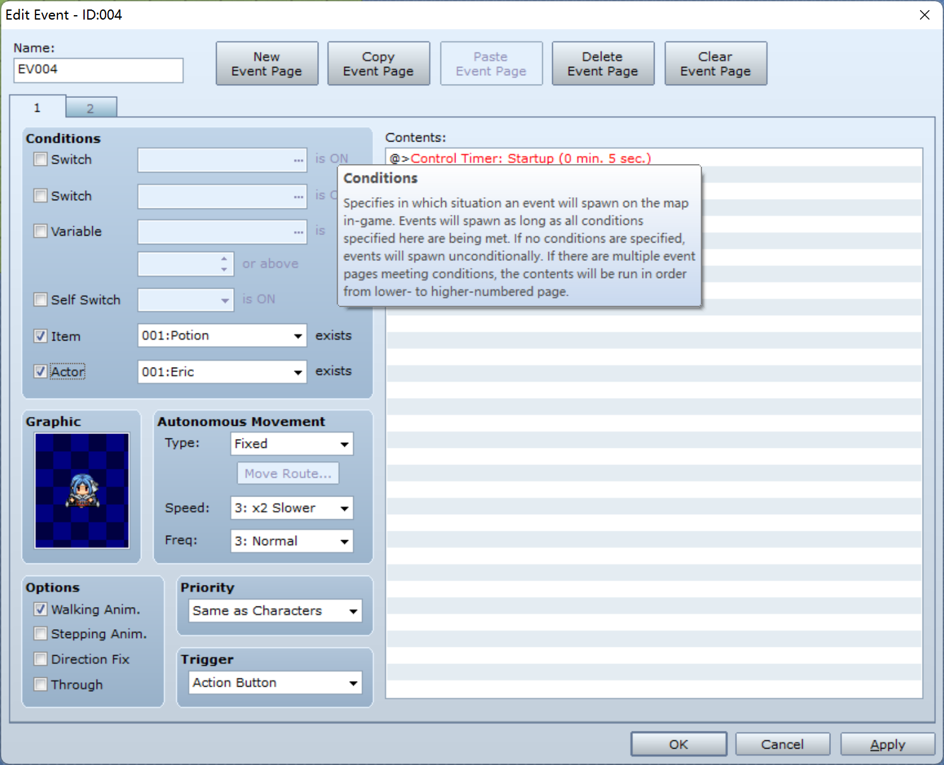This screenshot has height=765, width=944.
Task: Enable the Stepping Anim. option
Action: pos(40,634)
